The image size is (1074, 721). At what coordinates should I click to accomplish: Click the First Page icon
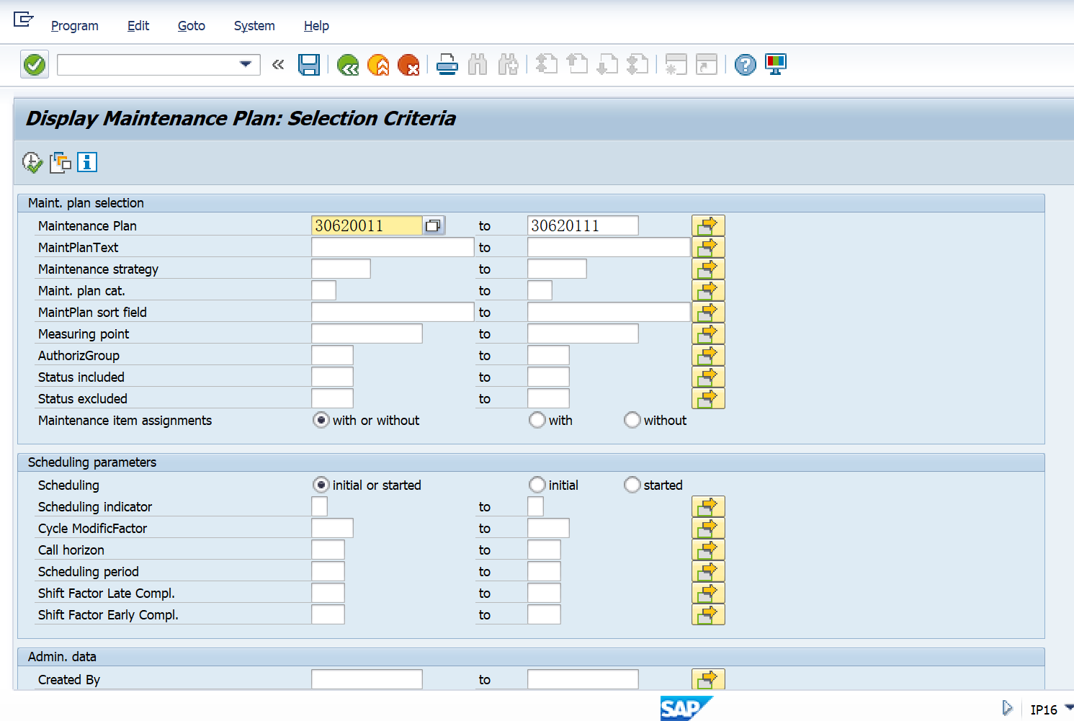pyautogui.click(x=547, y=65)
